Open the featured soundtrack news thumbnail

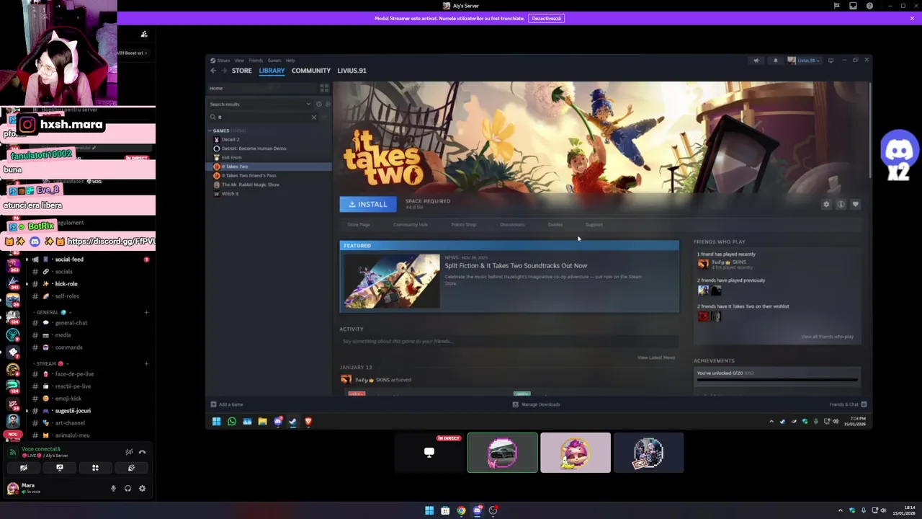pos(392,281)
